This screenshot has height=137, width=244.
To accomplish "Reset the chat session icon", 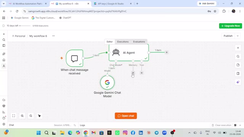I will click(75, 125).
